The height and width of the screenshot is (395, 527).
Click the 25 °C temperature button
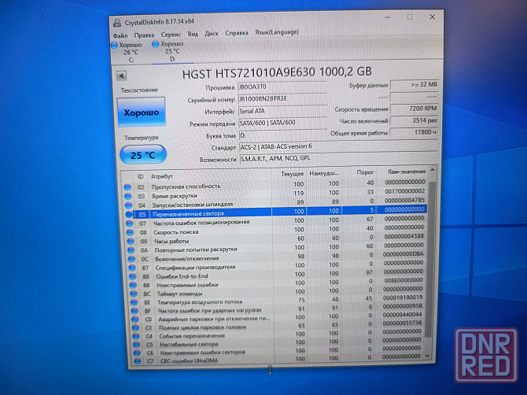142,155
